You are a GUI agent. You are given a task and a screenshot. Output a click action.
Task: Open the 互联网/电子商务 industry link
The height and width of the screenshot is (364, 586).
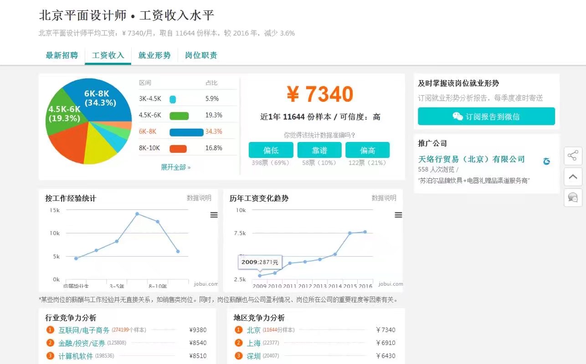[x=84, y=330]
